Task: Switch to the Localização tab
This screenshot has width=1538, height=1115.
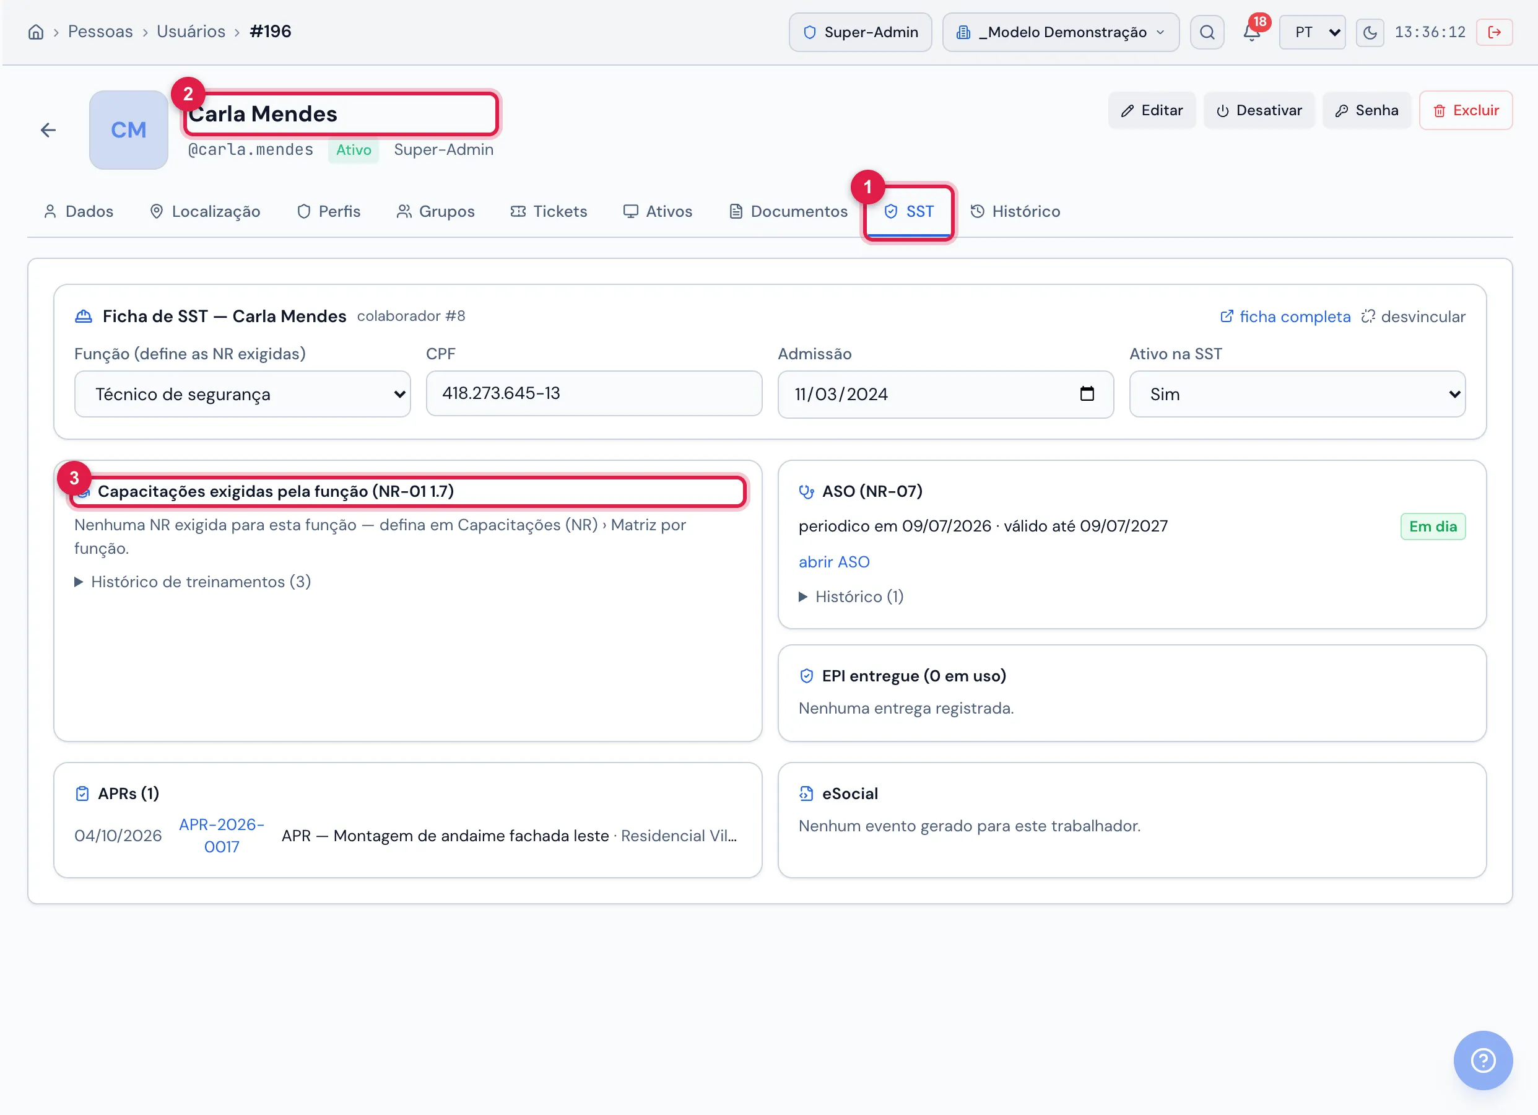Action: [x=205, y=211]
